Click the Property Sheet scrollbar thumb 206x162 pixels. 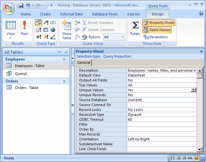(199, 76)
